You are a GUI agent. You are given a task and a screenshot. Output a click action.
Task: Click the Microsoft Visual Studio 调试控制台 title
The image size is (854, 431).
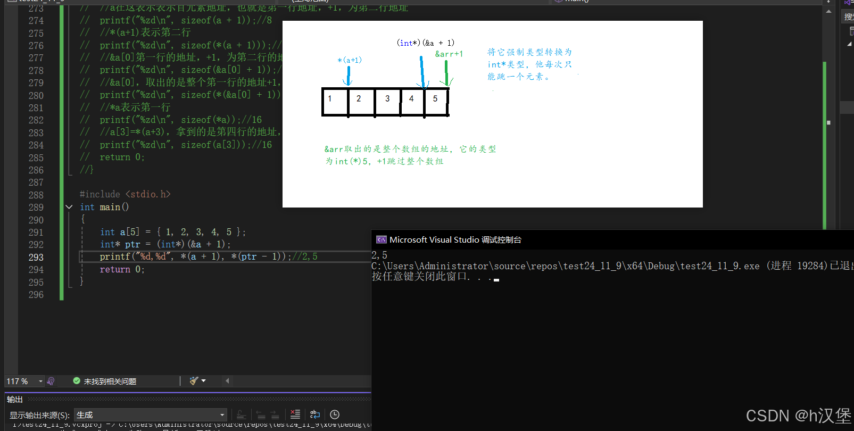pyautogui.click(x=455, y=240)
